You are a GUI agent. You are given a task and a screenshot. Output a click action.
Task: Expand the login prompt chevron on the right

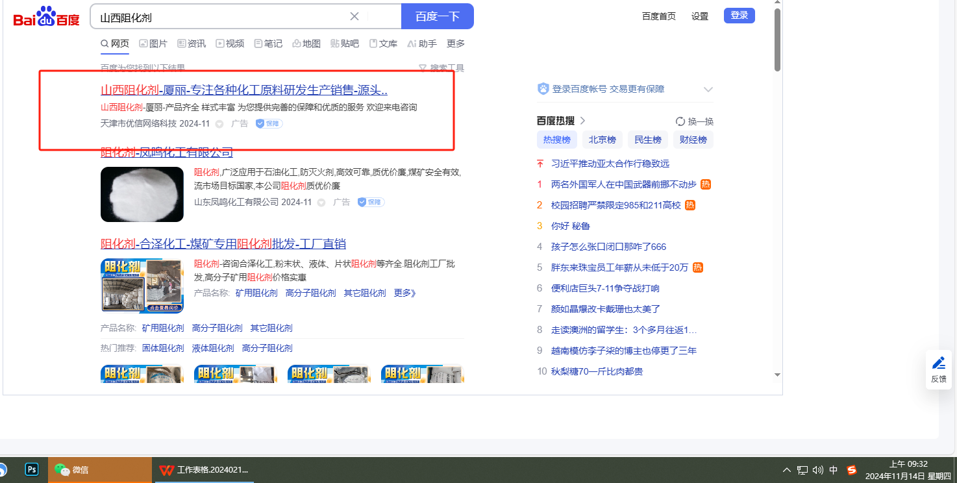pyautogui.click(x=708, y=90)
